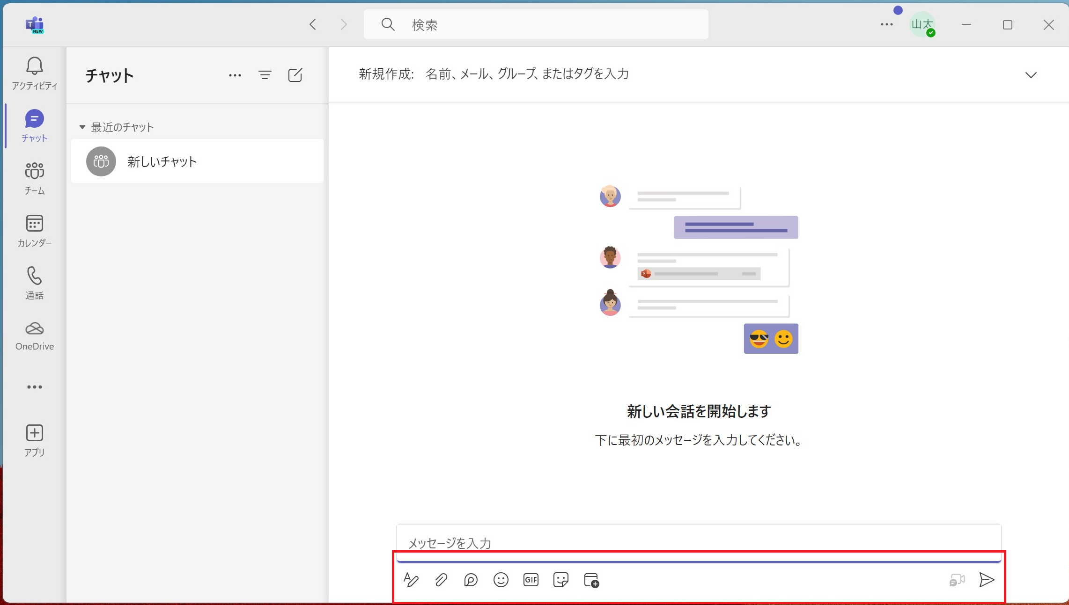Click the Teams NEW logo icon
Screen dimensions: 1069x605
35,25
